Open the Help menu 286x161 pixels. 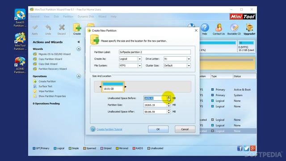click(x=114, y=17)
